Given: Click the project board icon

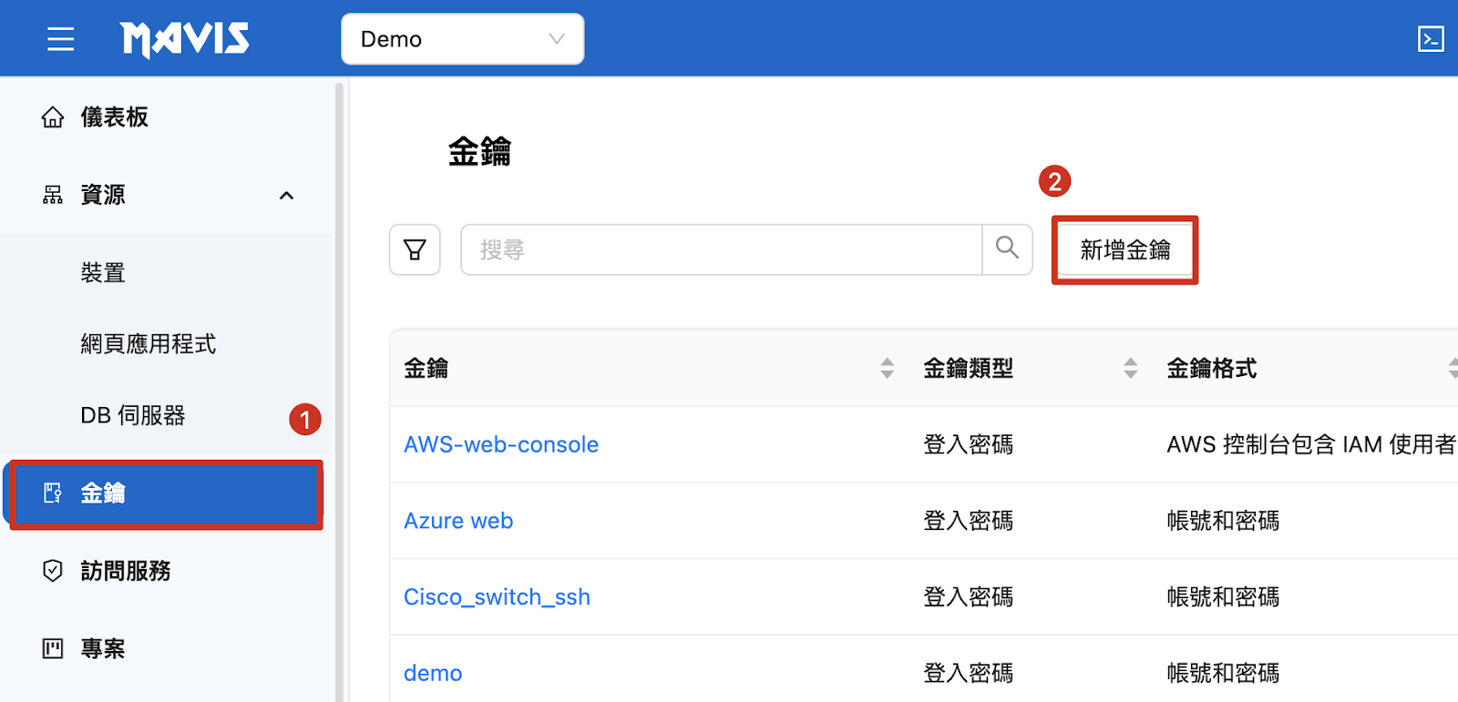Looking at the screenshot, I should click(53, 648).
